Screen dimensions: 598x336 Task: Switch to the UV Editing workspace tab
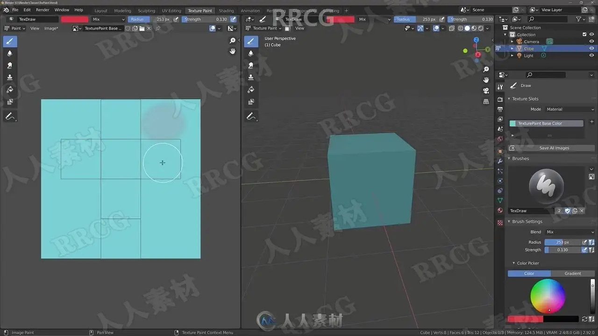171,11
